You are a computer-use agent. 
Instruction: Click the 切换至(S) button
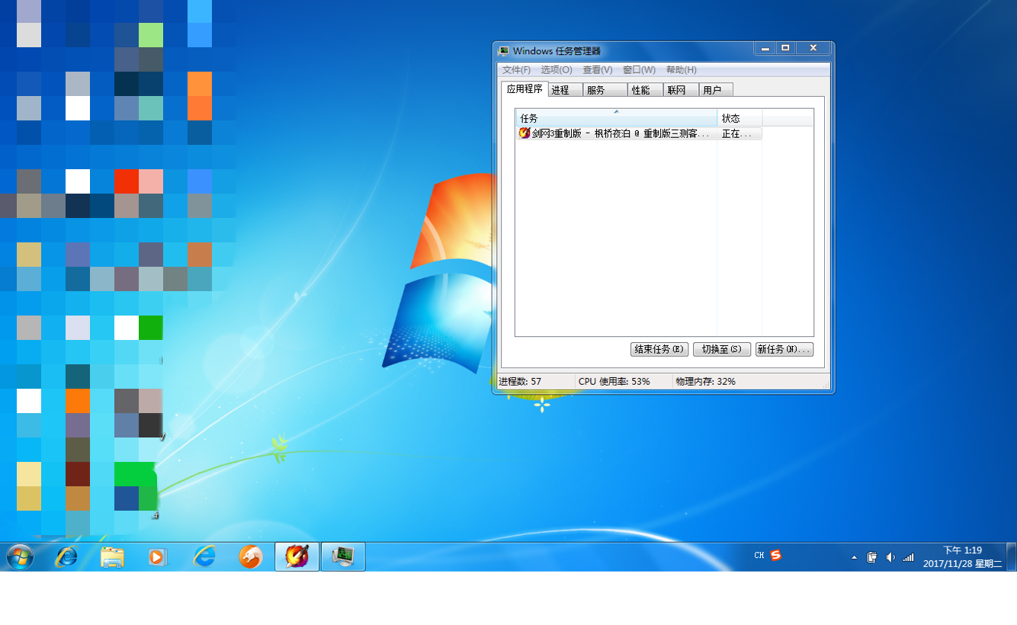[722, 349]
